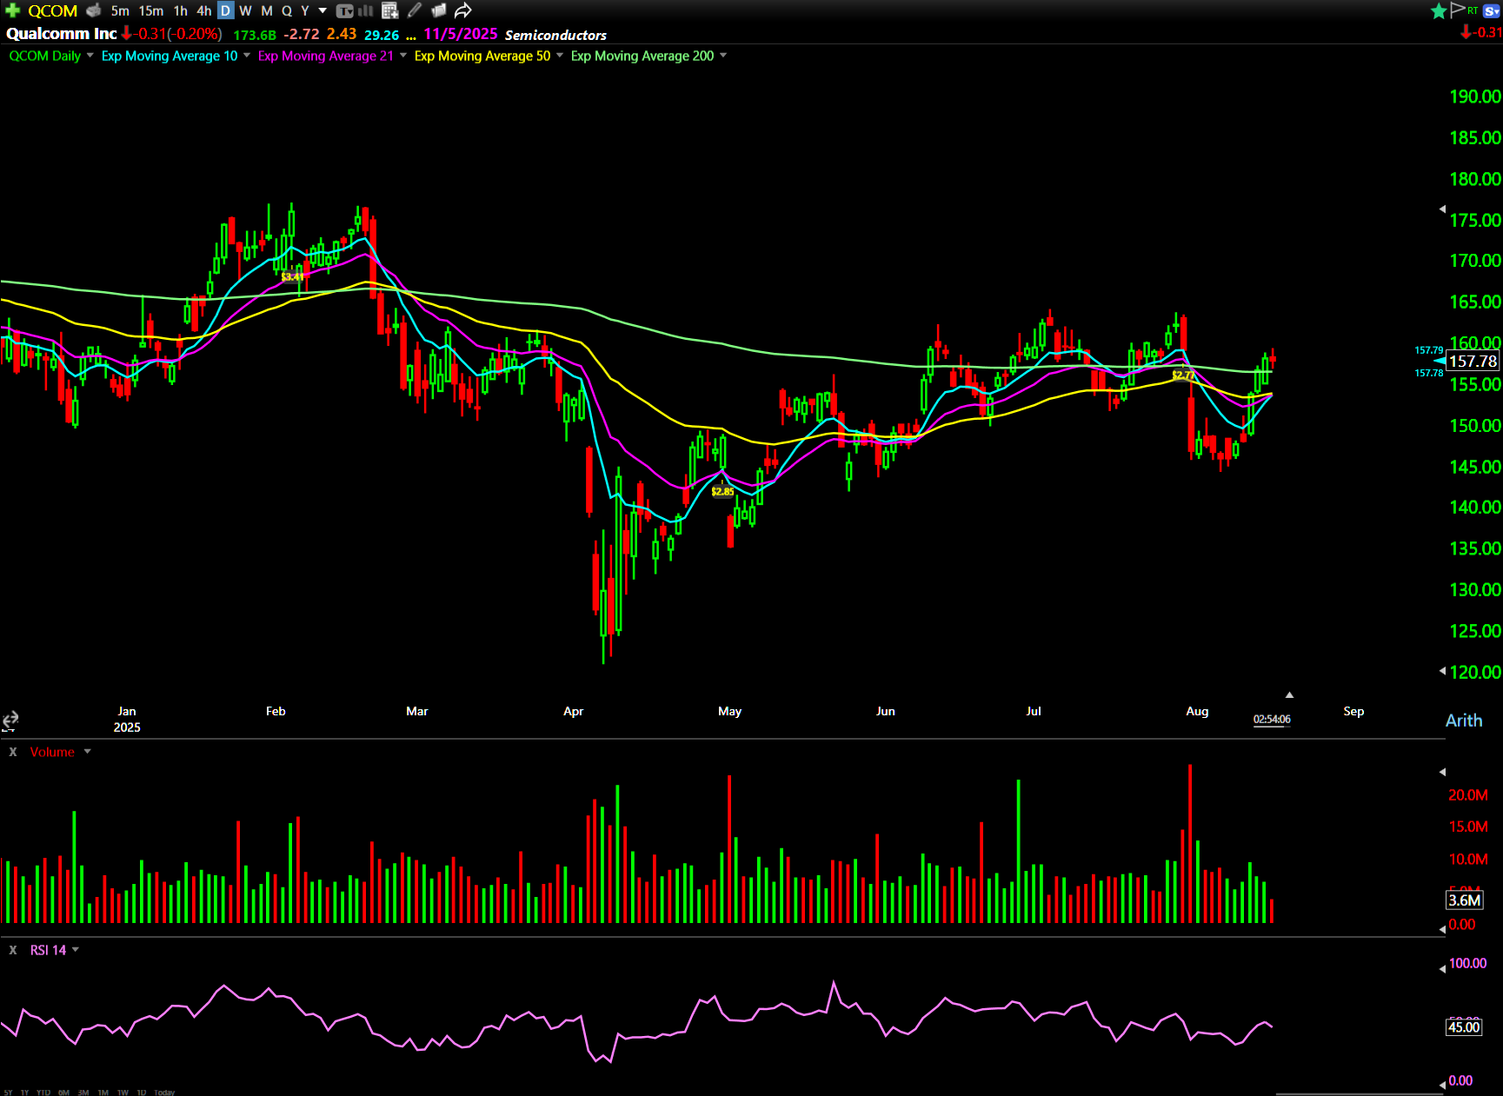Set chart range to YTD
The width and height of the screenshot is (1503, 1096).
(x=43, y=1092)
